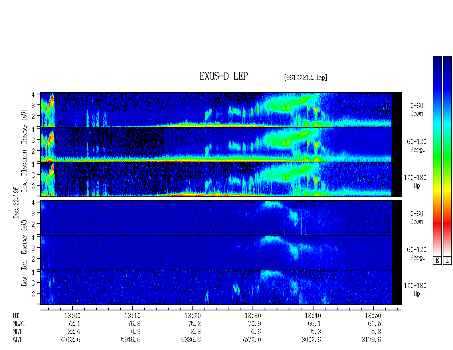Screen dimensions: 453x350
Task: Click the ALT value 8179.6
Action: click(x=371, y=340)
